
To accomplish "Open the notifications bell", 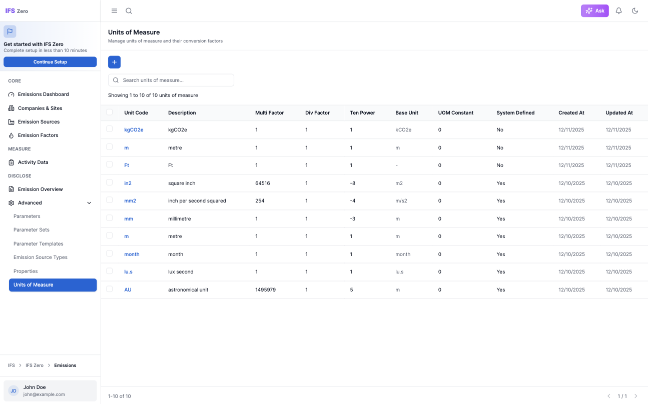I will (x=618, y=11).
